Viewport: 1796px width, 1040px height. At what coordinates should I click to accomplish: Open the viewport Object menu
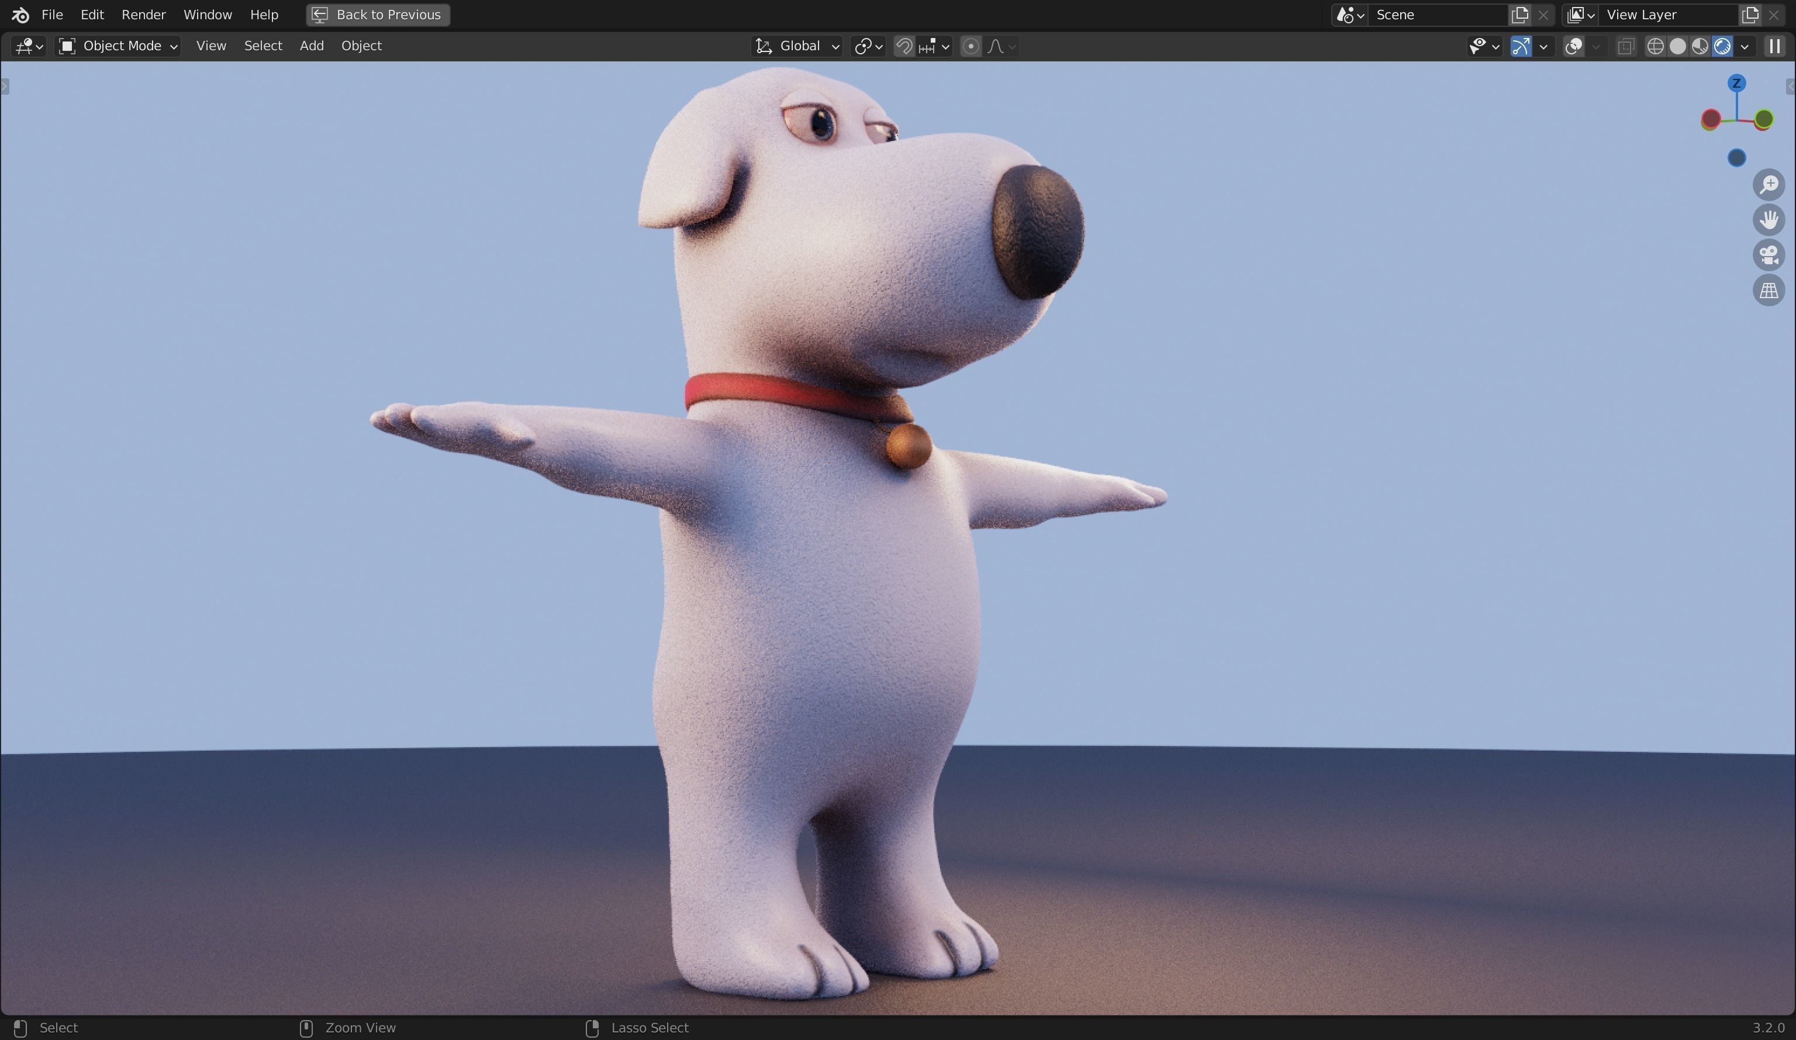tap(361, 46)
